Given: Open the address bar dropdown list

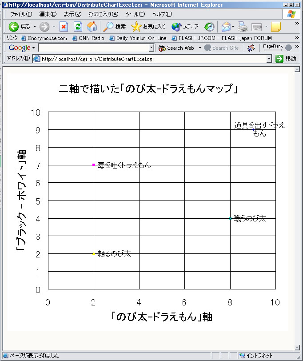Looking at the screenshot, I should (269, 59).
